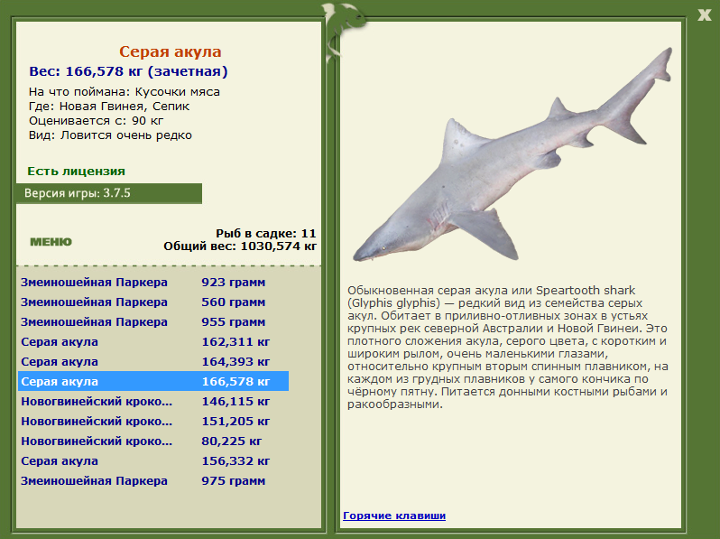The image size is (720, 539).
Task: Open the МЕНЮ button
Action: click(x=51, y=242)
